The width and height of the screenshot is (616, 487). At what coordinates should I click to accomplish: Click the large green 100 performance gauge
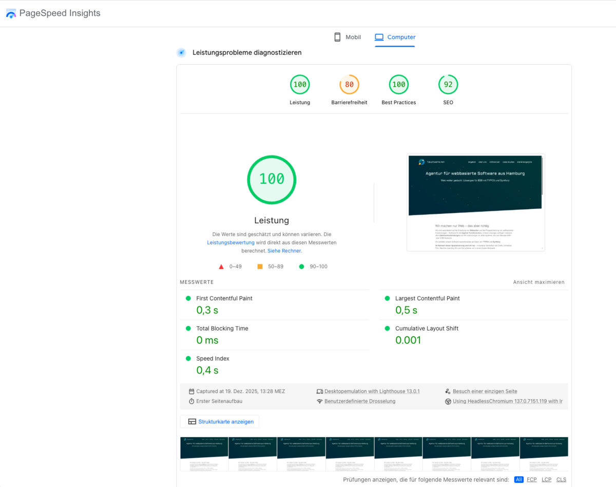click(272, 180)
